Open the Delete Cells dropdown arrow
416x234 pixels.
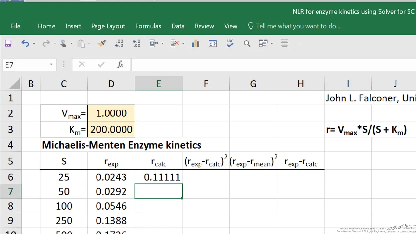point(183,44)
